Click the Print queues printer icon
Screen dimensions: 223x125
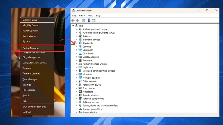point(80,88)
